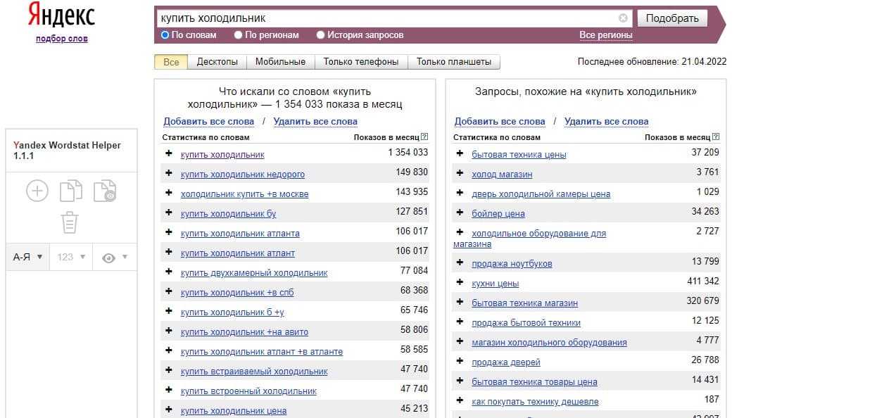This screenshot has height=418, width=896.
Task: Click "Удалить все слова" in the right table
Action: [x=606, y=122]
